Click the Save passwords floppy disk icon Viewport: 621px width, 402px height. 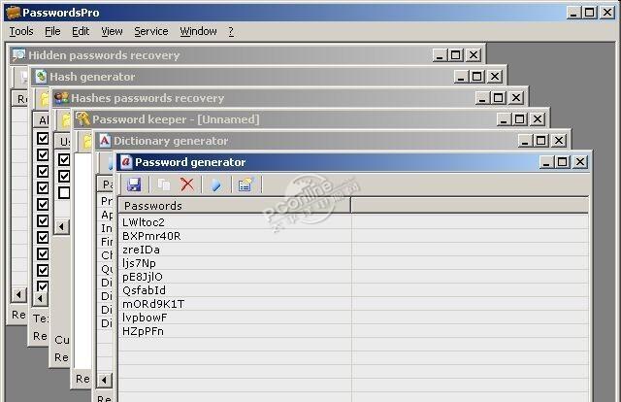[134, 184]
